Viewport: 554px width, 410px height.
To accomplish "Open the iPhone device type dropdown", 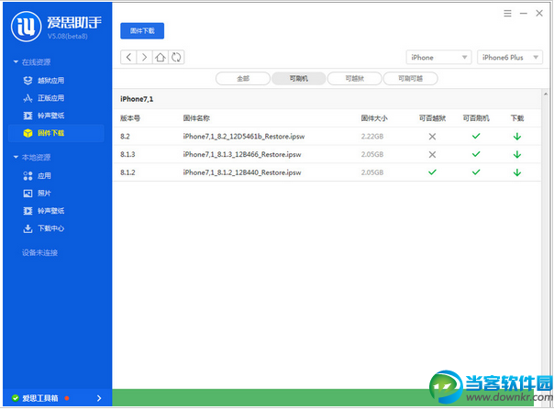I will pos(438,57).
